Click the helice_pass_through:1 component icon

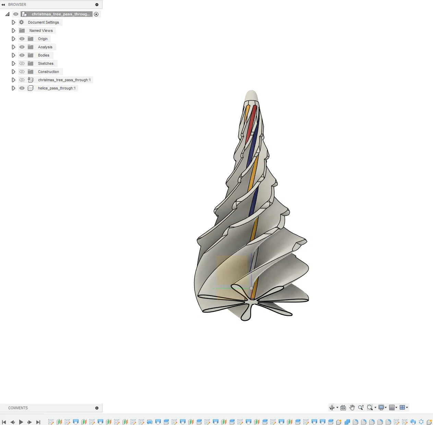coord(31,88)
